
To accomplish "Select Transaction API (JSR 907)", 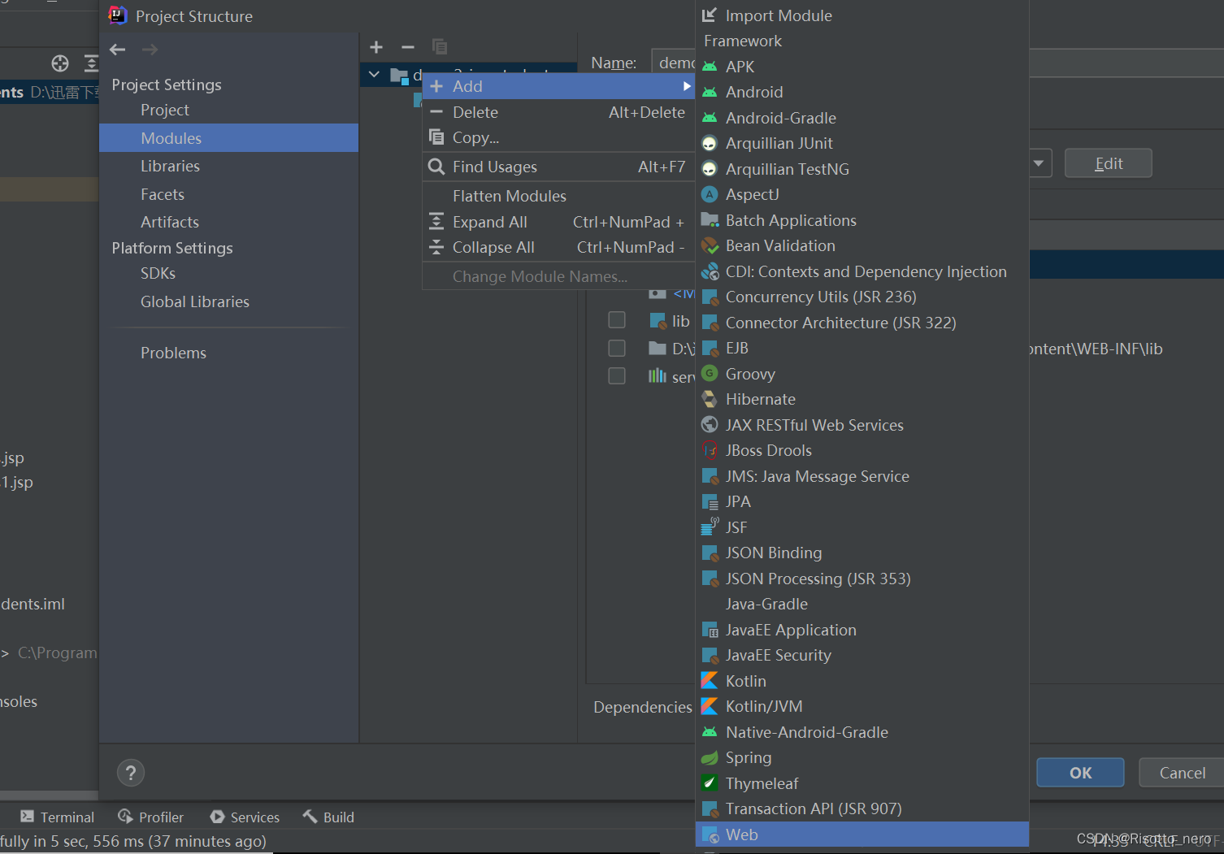I will pos(862,808).
